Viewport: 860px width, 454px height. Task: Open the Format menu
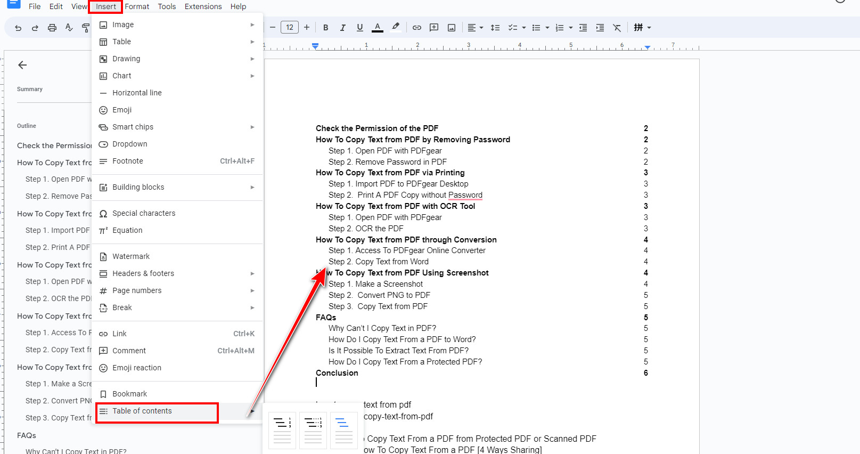tap(137, 6)
